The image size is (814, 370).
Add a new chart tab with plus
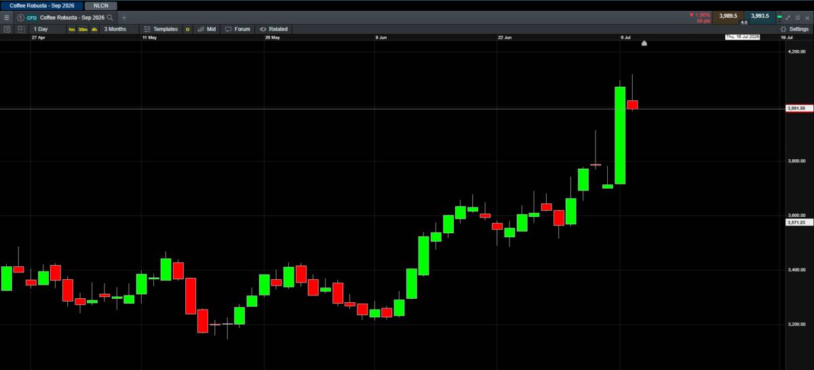[124, 18]
